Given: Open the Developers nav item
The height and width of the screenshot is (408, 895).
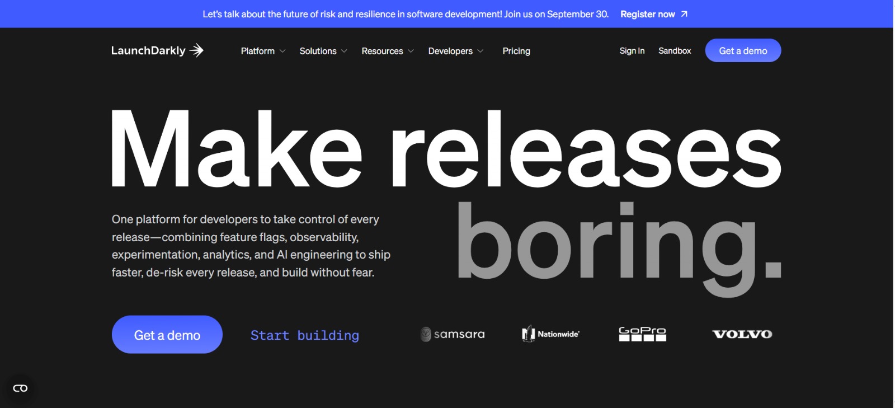Looking at the screenshot, I should pos(450,51).
